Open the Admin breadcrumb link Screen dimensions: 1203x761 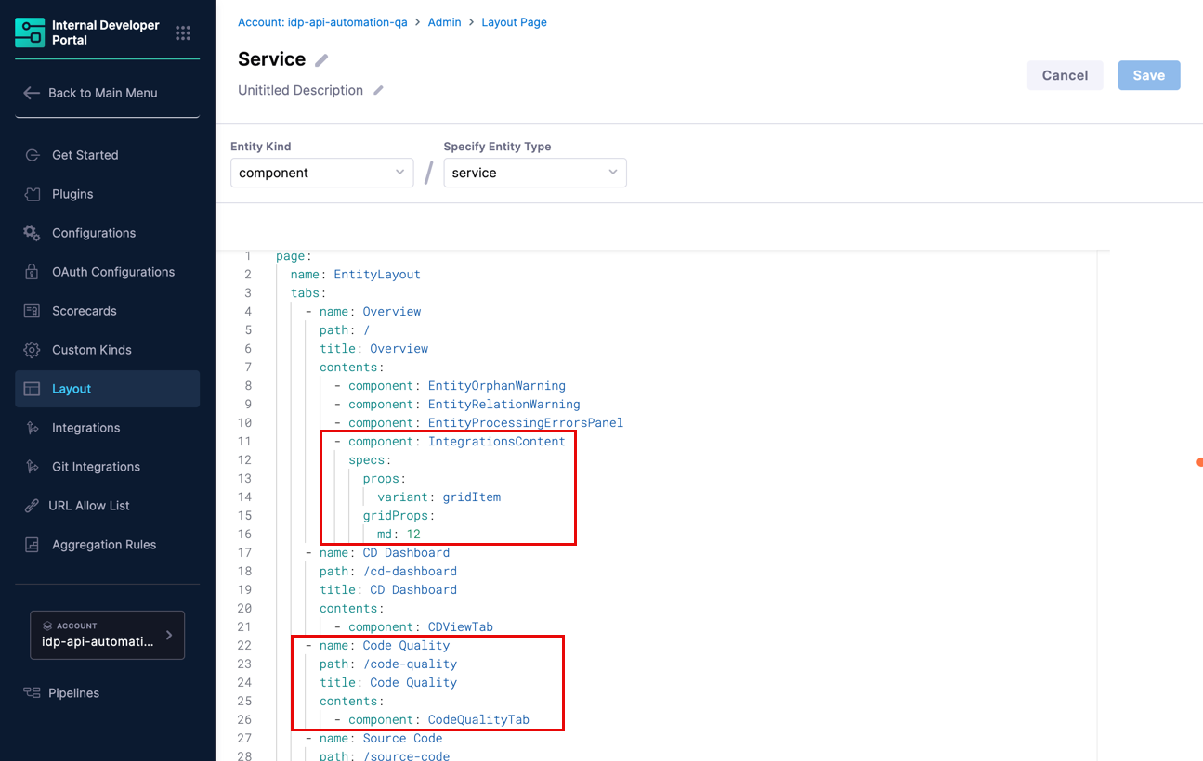[444, 22]
